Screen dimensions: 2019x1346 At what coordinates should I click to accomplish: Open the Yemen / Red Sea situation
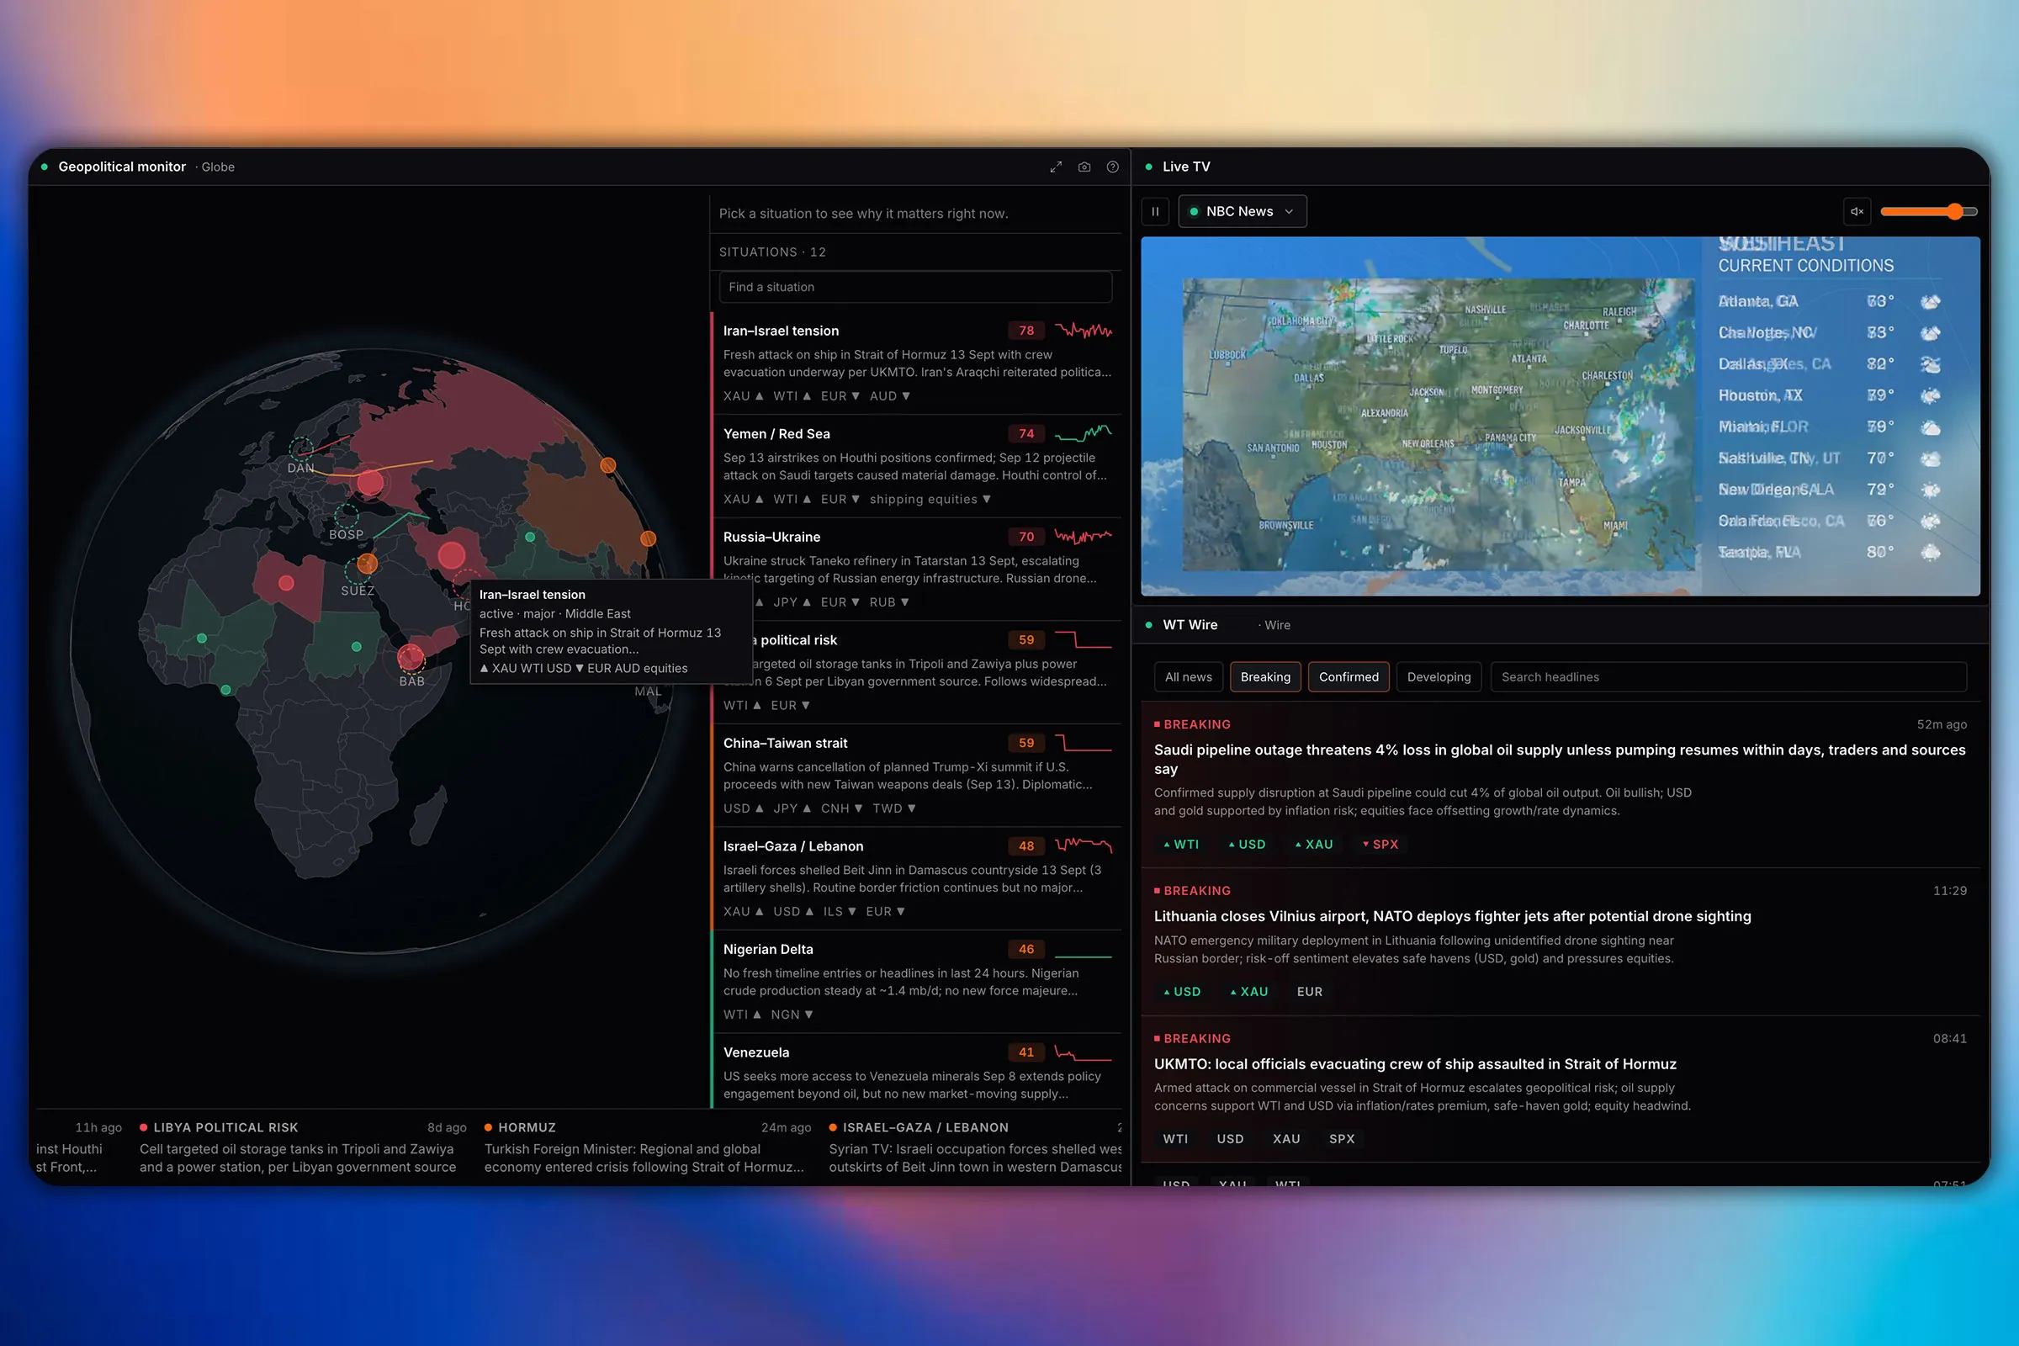point(916,465)
